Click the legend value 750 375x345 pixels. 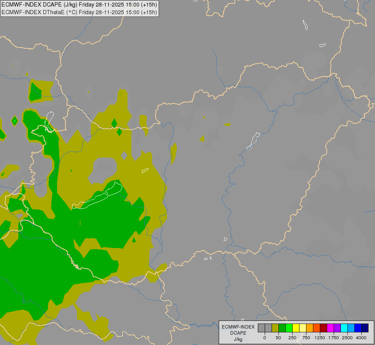pos(306,338)
